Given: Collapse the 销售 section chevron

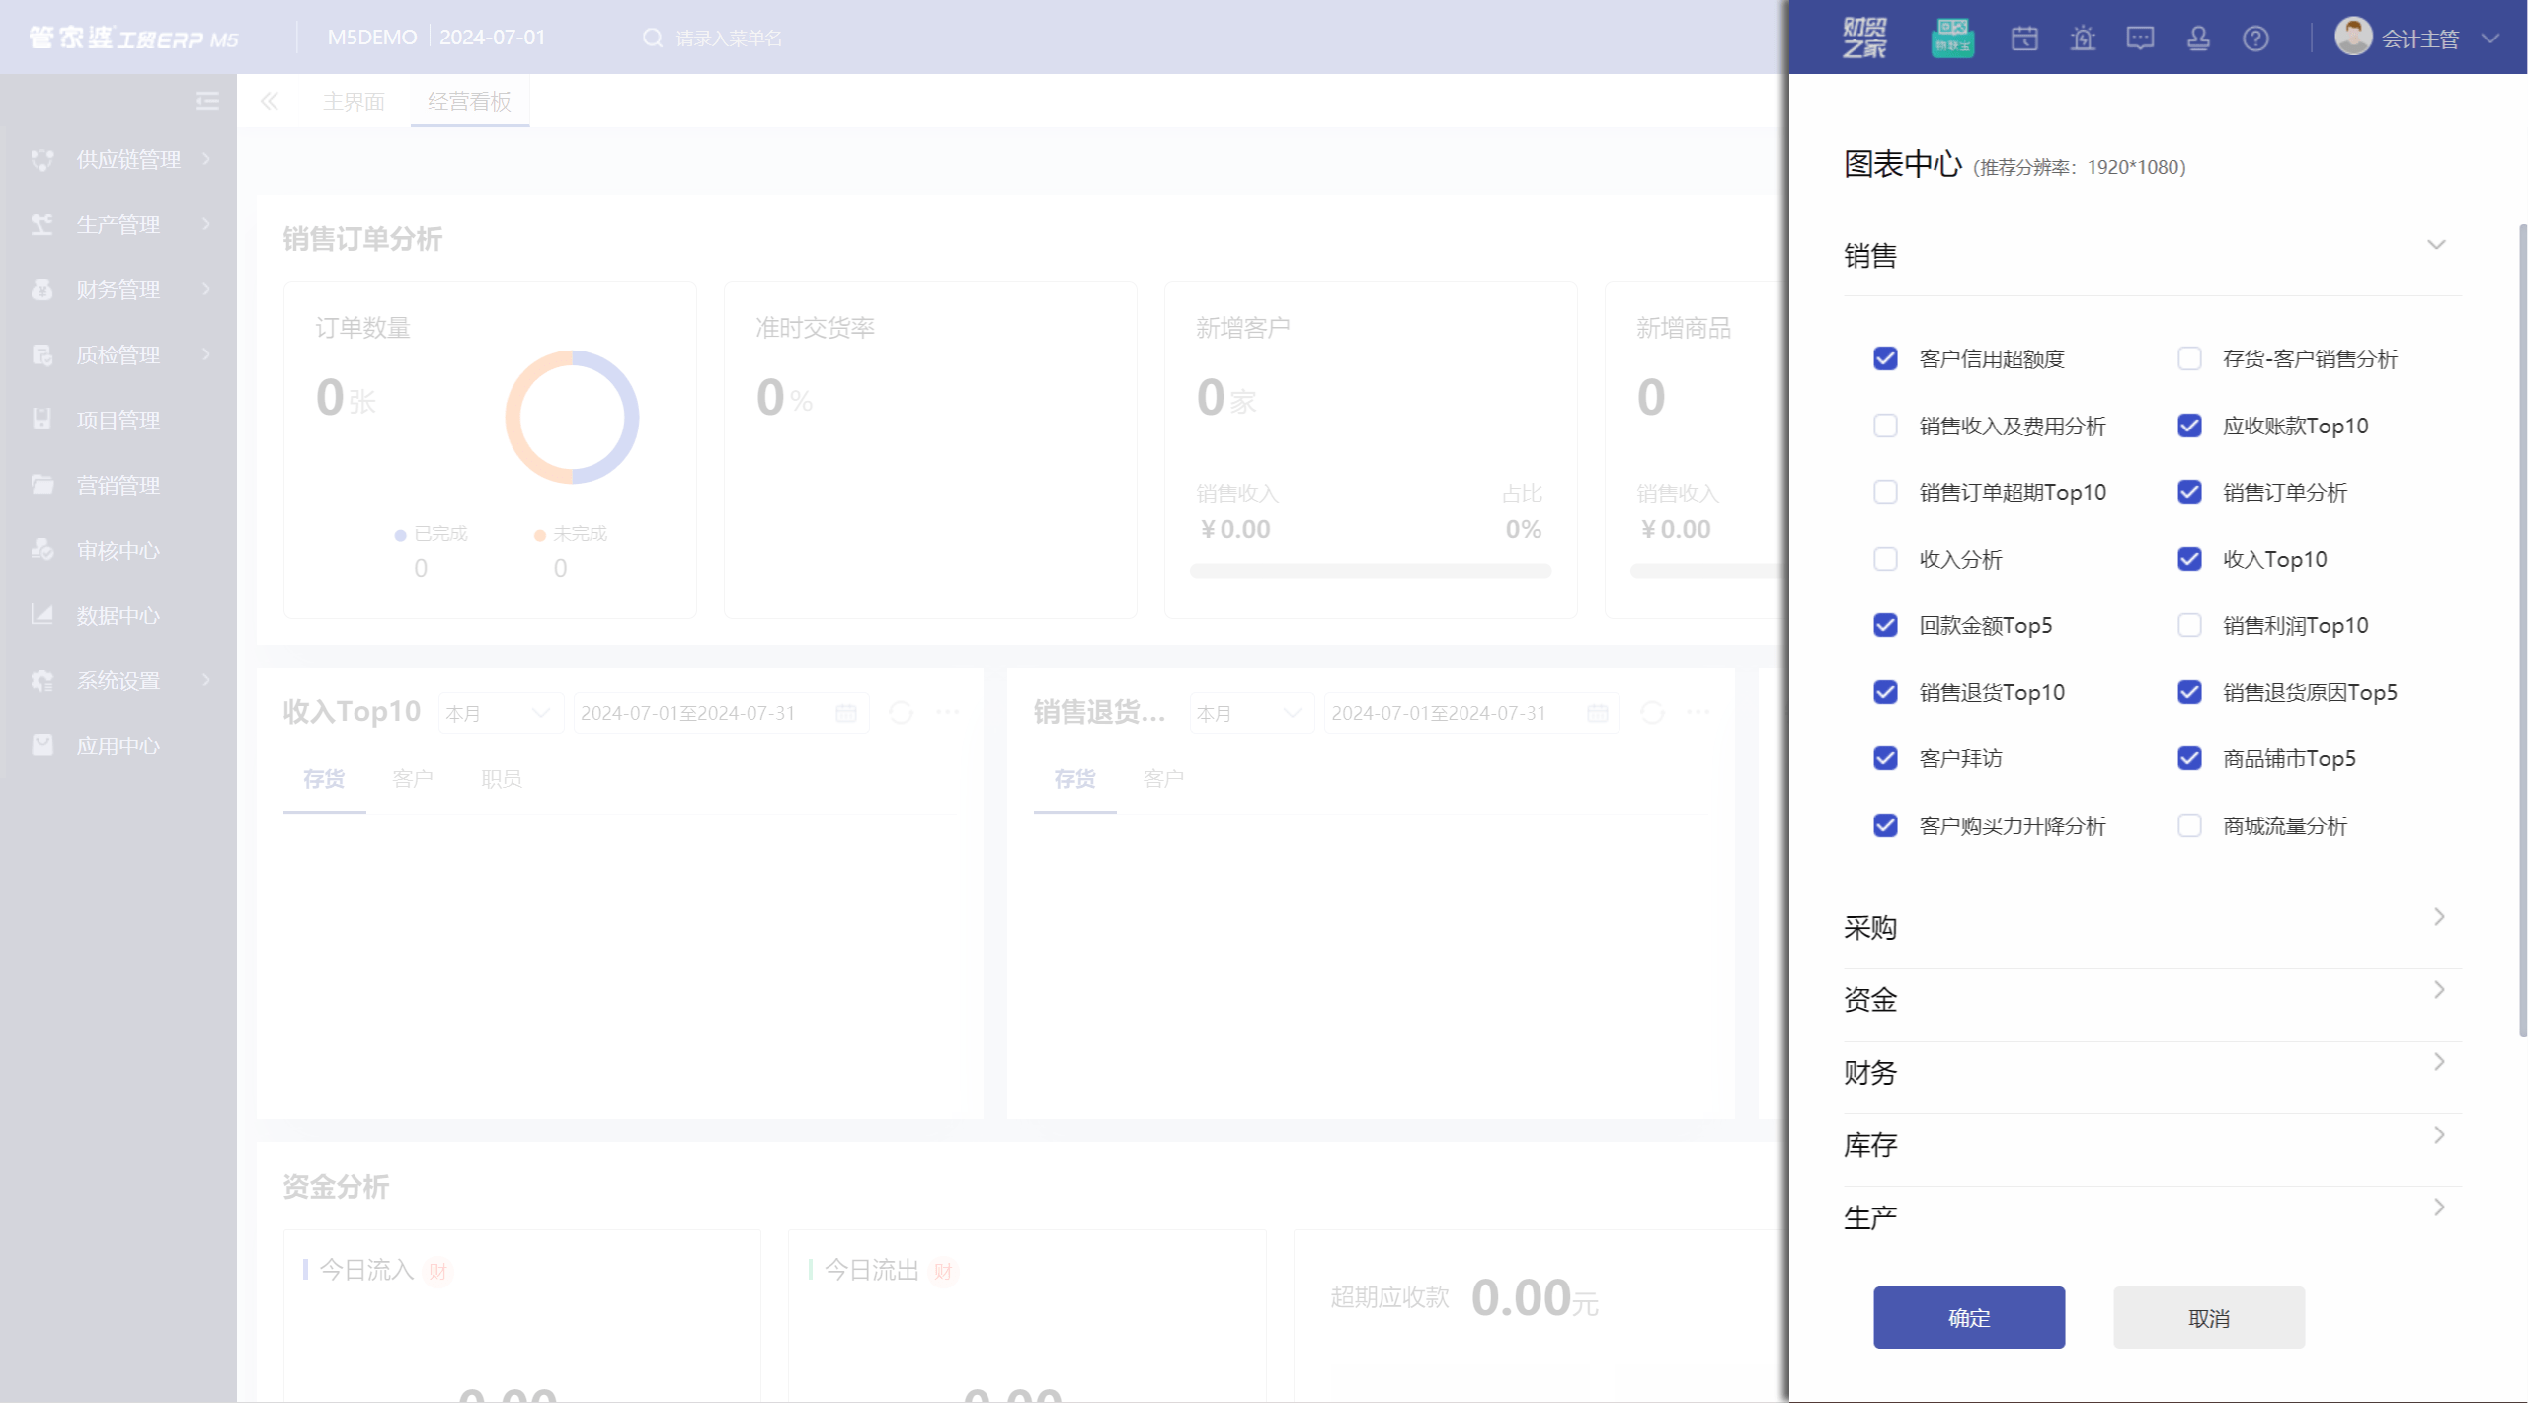Looking at the screenshot, I should [2436, 245].
